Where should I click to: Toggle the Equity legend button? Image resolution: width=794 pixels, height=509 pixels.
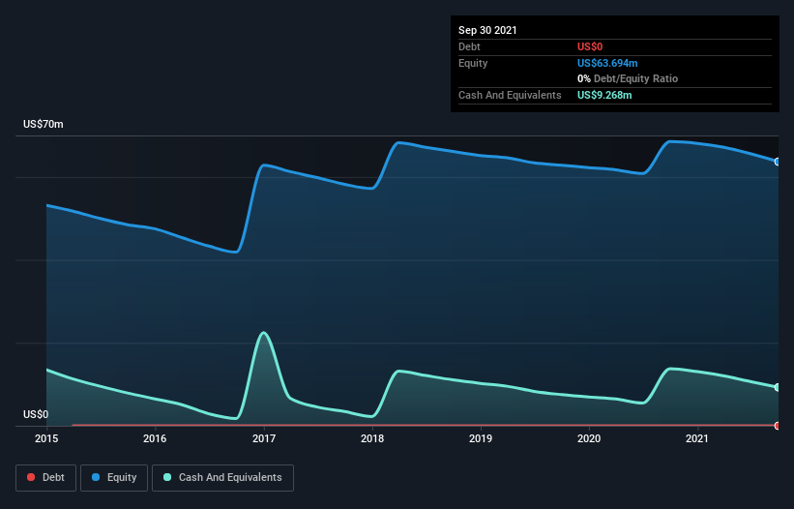click(x=114, y=478)
